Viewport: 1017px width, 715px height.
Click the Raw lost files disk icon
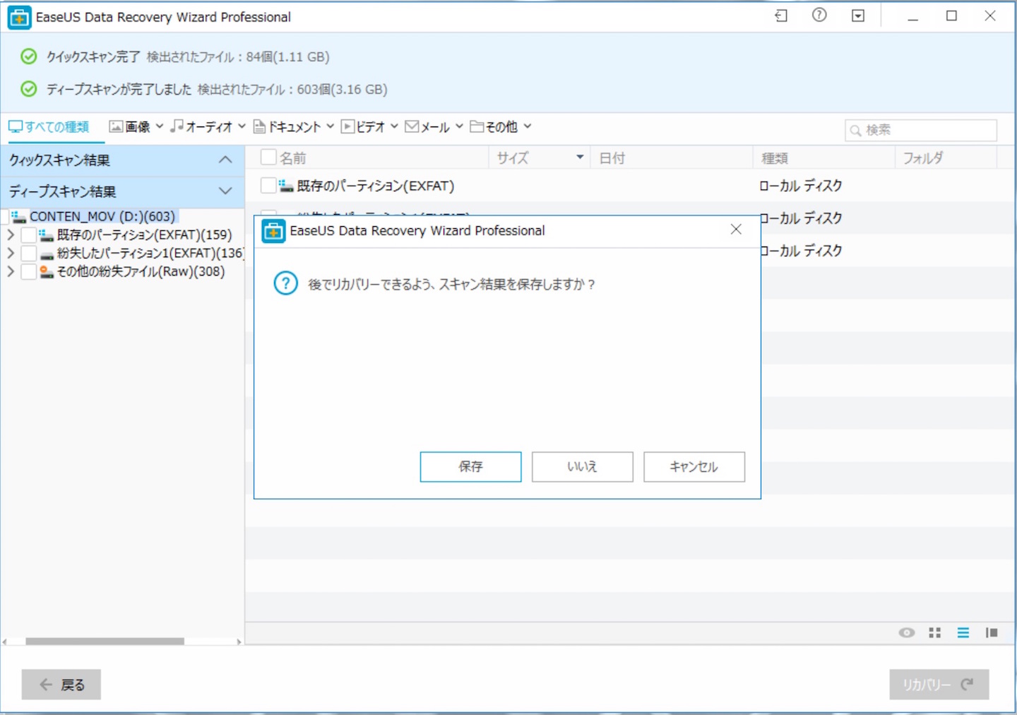pos(47,271)
